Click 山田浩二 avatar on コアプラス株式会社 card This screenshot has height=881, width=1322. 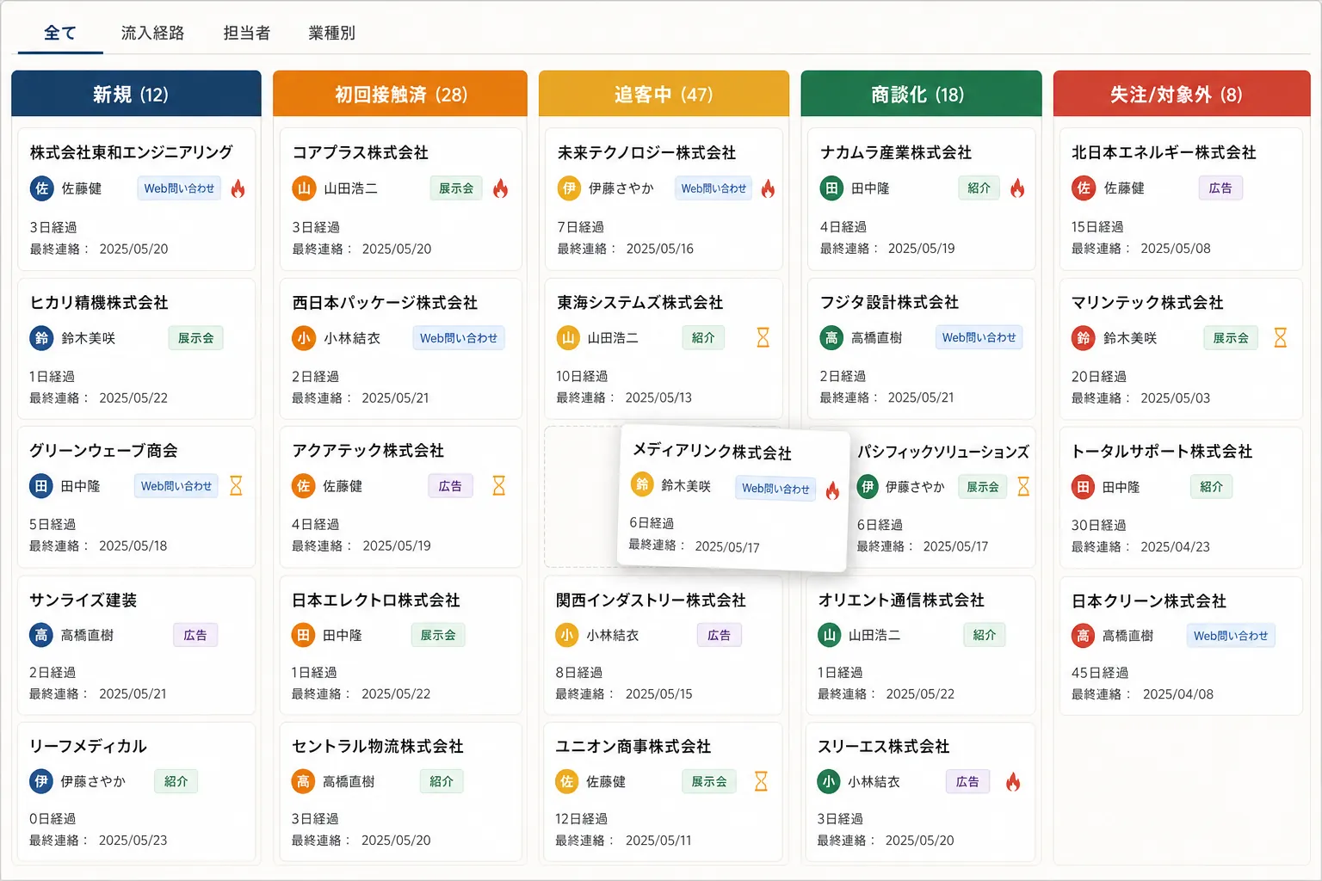[x=304, y=188]
